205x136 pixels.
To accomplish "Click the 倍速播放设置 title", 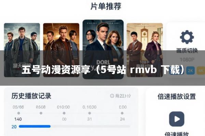I will click(x=177, y=97).
